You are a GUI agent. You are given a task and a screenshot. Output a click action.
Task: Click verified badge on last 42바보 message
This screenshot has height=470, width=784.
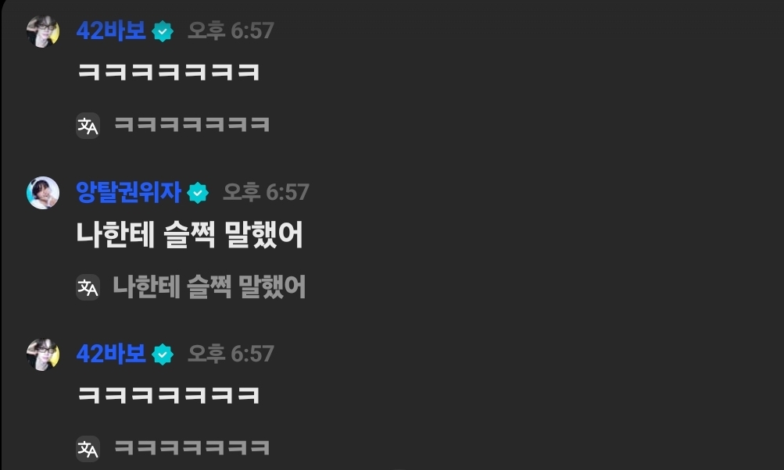point(163,354)
